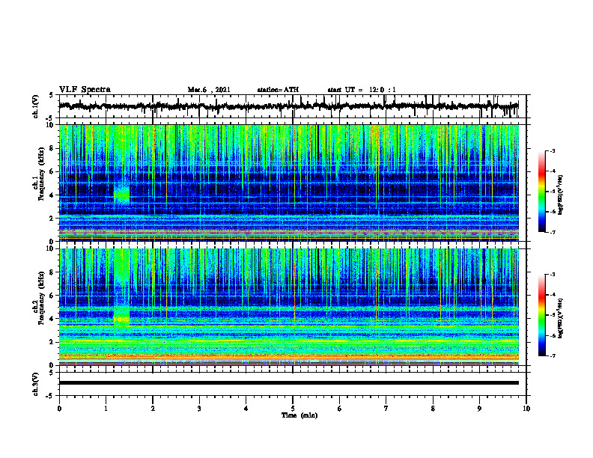Click the "ch.1(V)" axis label
Image resolution: width=593 pixels, height=458 pixels.
(x=36, y=106)
